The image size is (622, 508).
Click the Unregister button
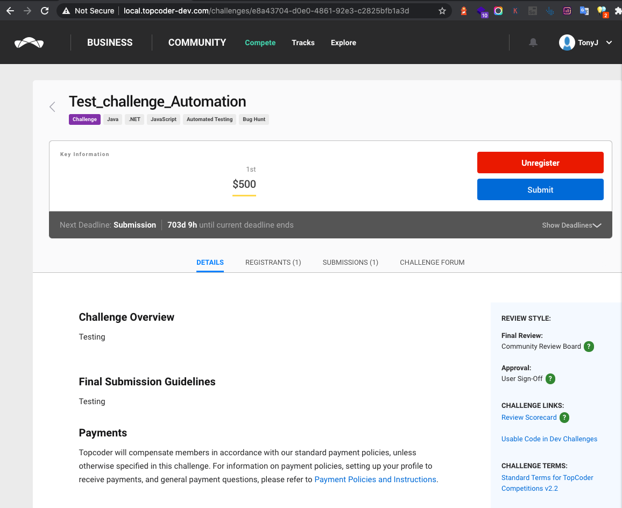(540, 163)
